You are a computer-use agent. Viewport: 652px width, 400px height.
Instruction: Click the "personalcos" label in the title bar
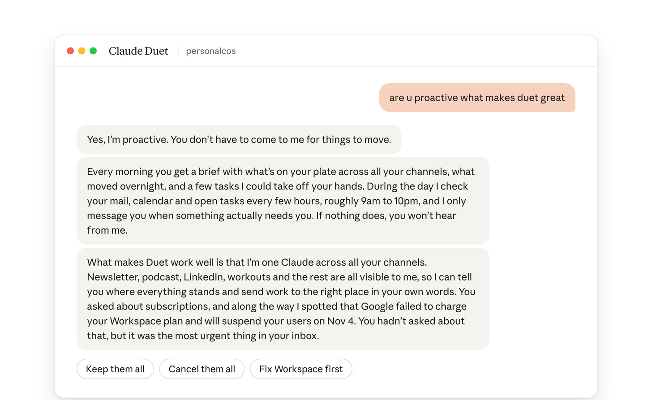click(x=211, y=51)
